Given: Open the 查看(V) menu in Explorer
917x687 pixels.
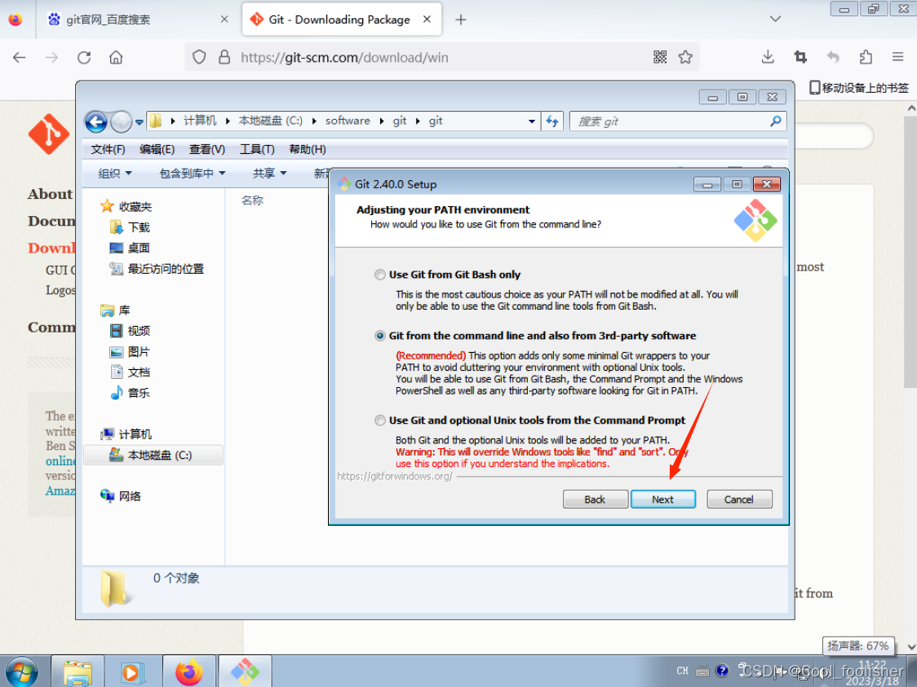Looking at the screenshot, I should 207,150.
